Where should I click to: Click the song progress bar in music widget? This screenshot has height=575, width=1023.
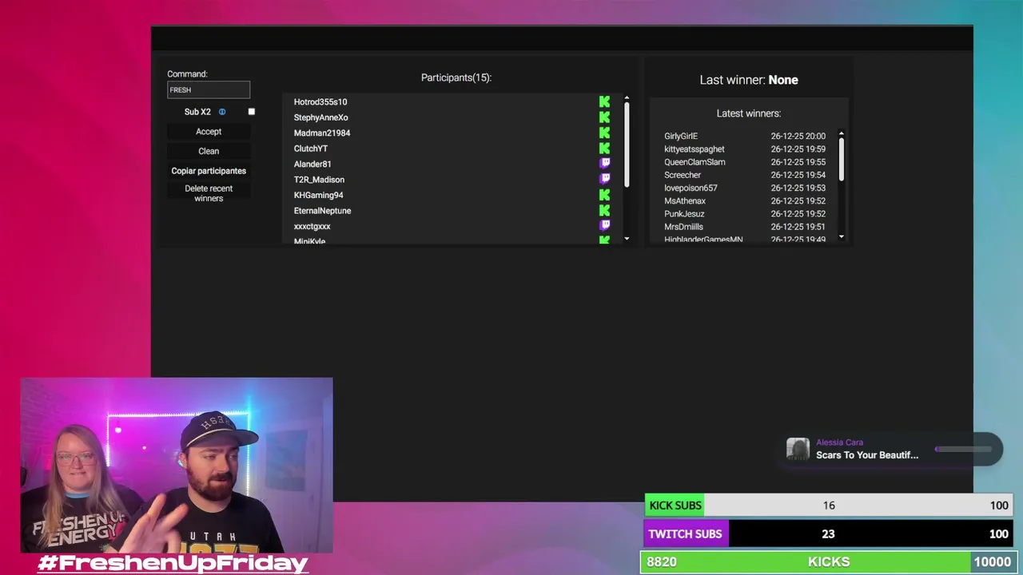coord(964,449)
